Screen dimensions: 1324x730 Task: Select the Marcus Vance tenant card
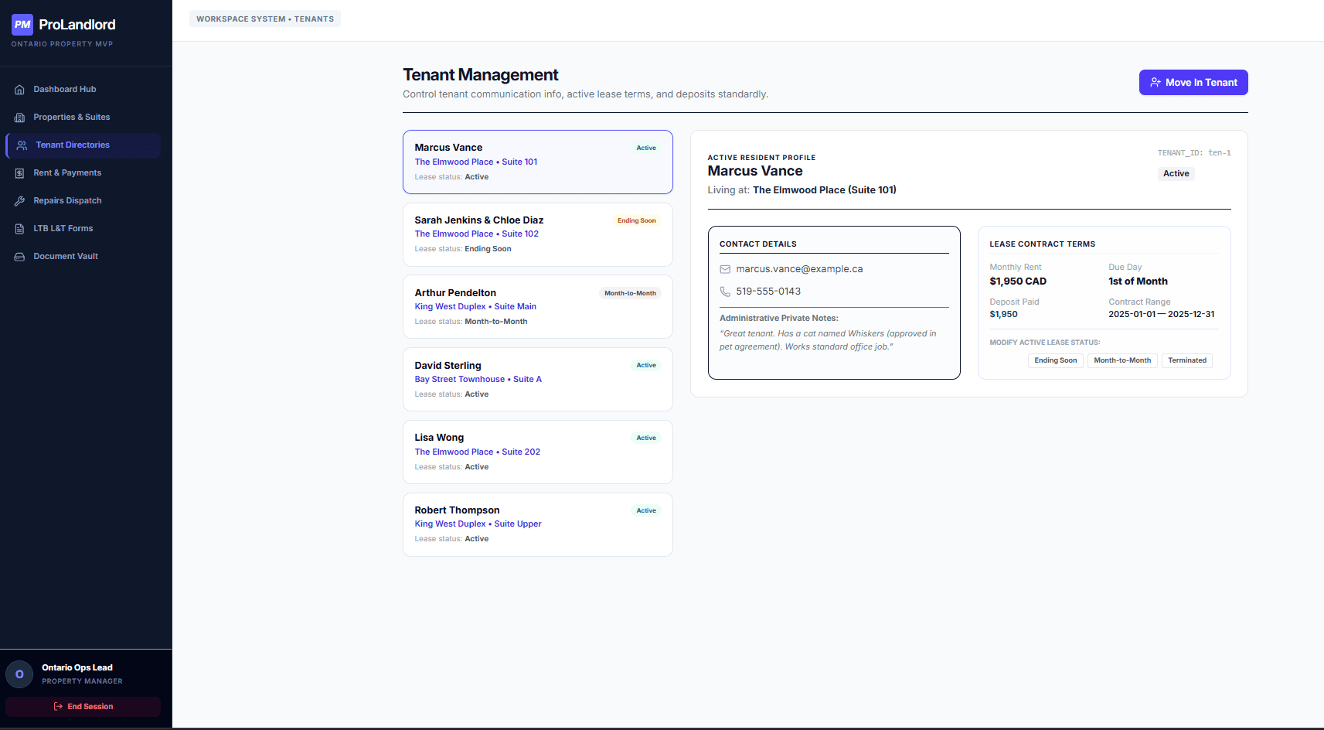pyautogui.click(x=538, y=162)
